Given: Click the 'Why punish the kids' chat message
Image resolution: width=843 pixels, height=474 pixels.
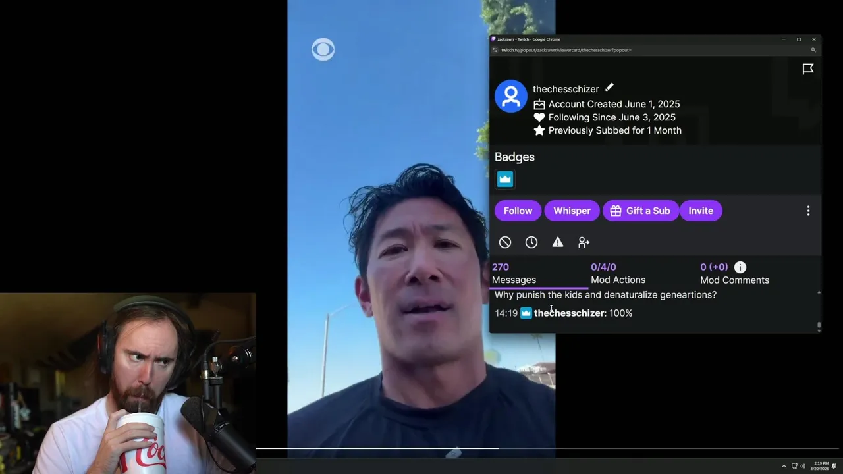Looking at the screenshot, I should [605, 295].
